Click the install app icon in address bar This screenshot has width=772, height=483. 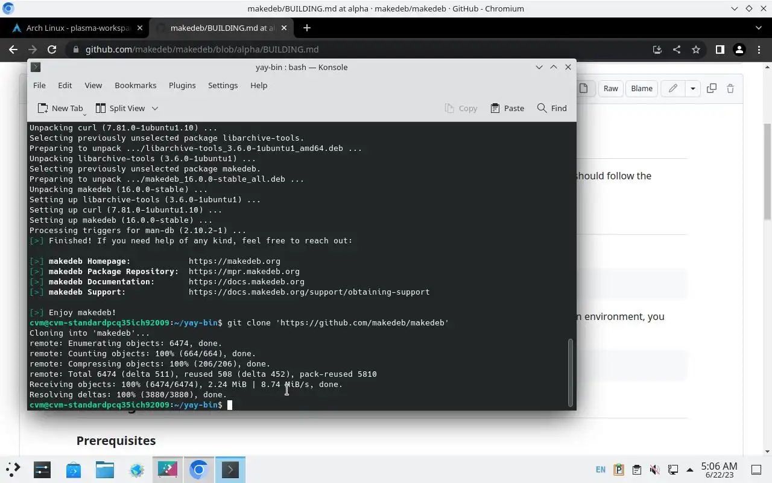657,50
